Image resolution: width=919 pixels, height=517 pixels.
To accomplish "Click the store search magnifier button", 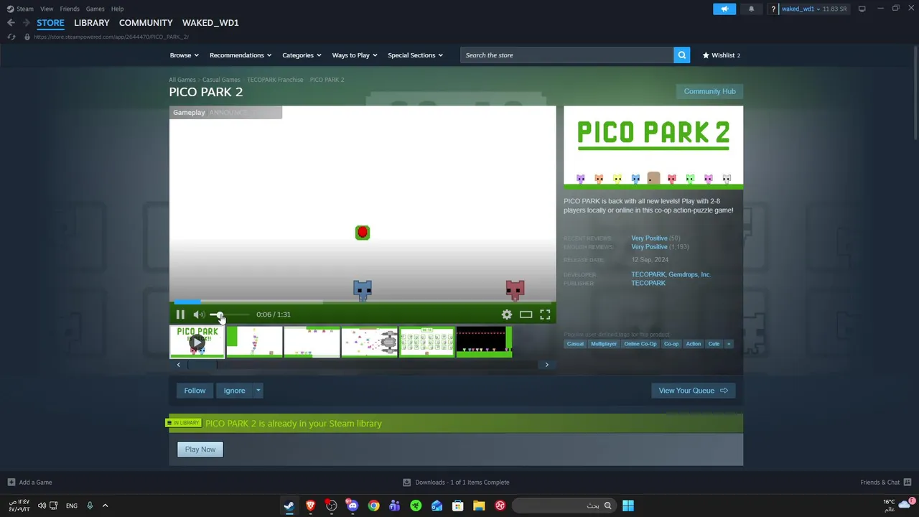I will [682, 55].
